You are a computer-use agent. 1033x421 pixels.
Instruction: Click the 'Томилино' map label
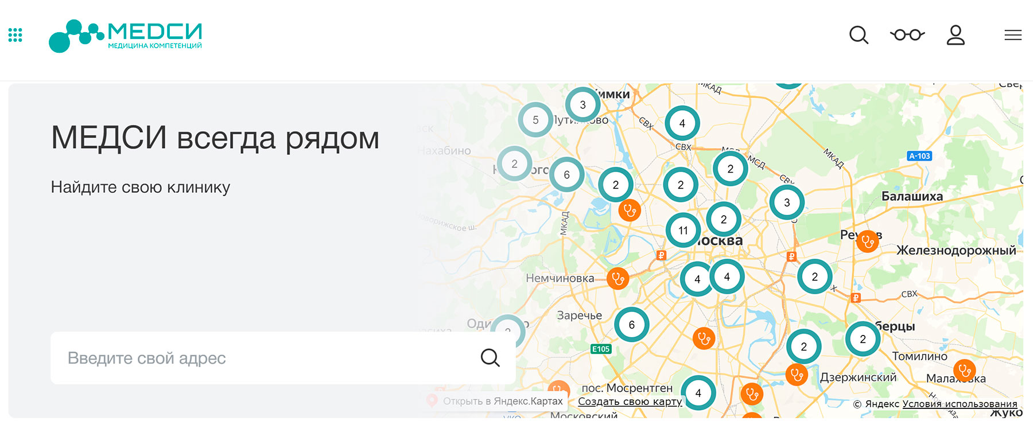tap(919, 356)
